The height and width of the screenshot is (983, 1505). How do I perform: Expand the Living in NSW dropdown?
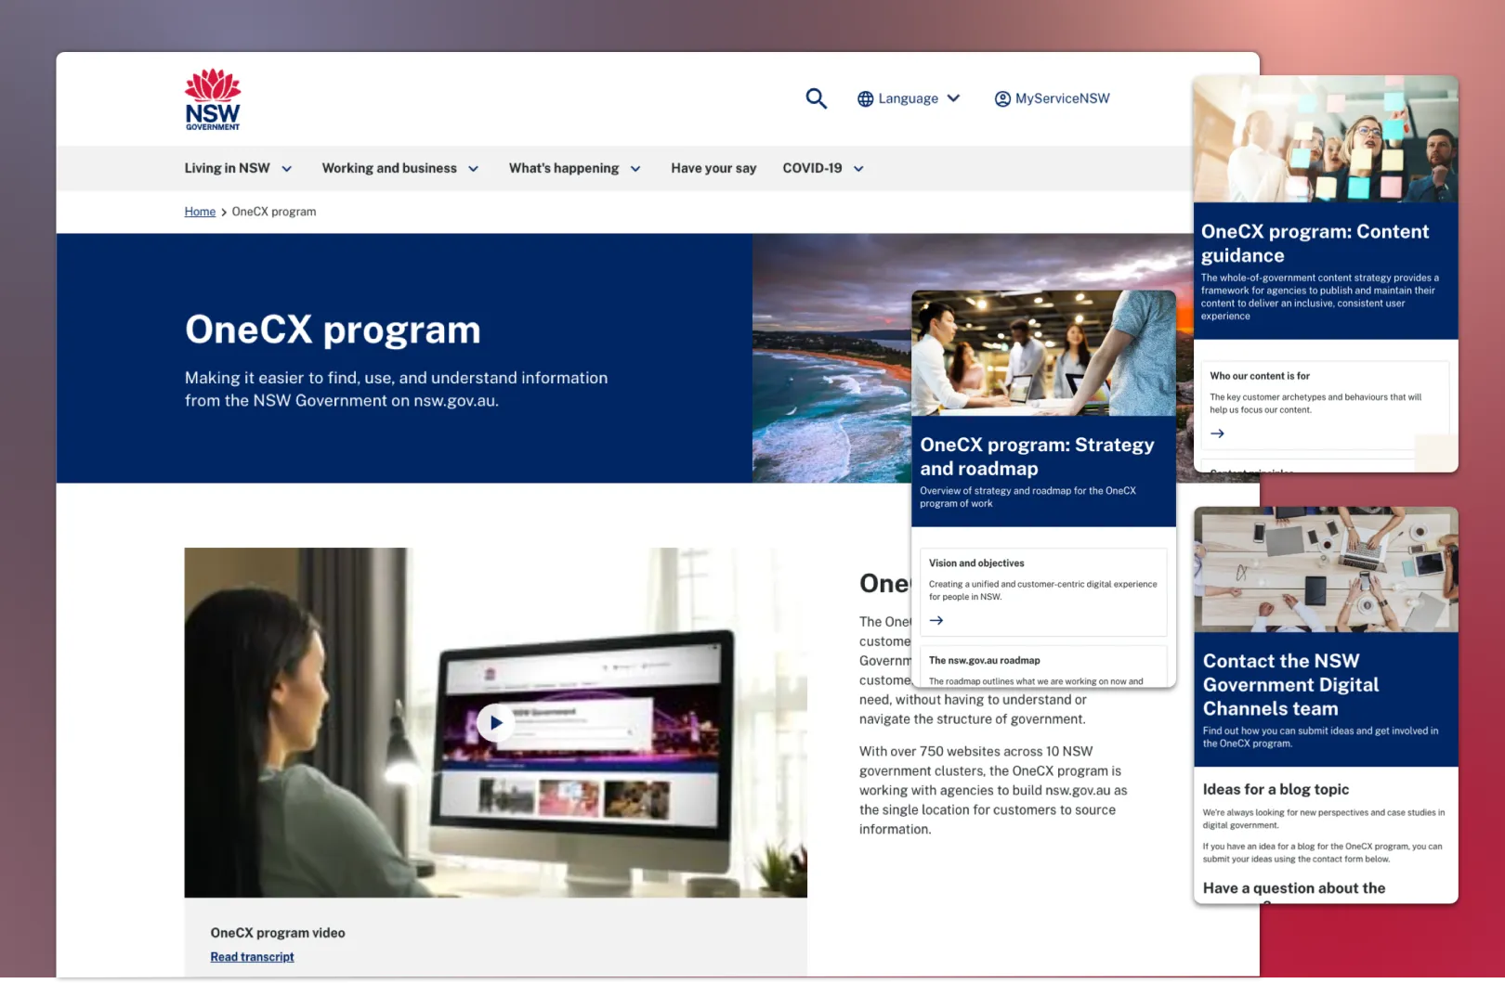tap(238, 168)
